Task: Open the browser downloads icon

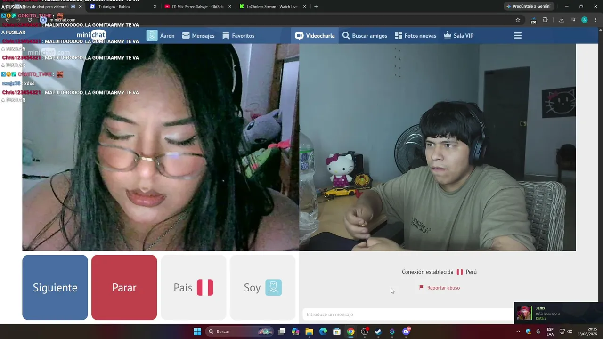Action: pyautogui.click(x=562, y=20)
